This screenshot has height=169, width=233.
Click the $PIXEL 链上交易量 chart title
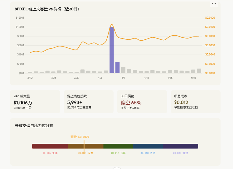[47, 9]
